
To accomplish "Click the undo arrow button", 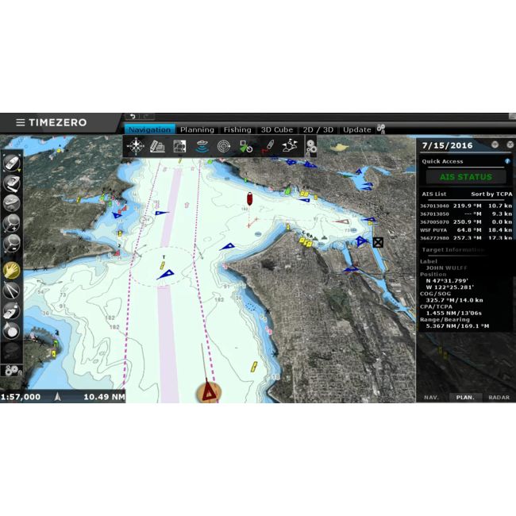I will [x=132, y=117].
